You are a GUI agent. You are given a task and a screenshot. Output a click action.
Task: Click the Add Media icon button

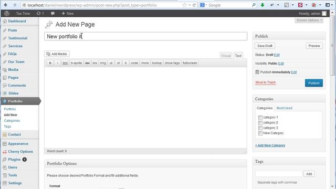[x=57, y=54]
